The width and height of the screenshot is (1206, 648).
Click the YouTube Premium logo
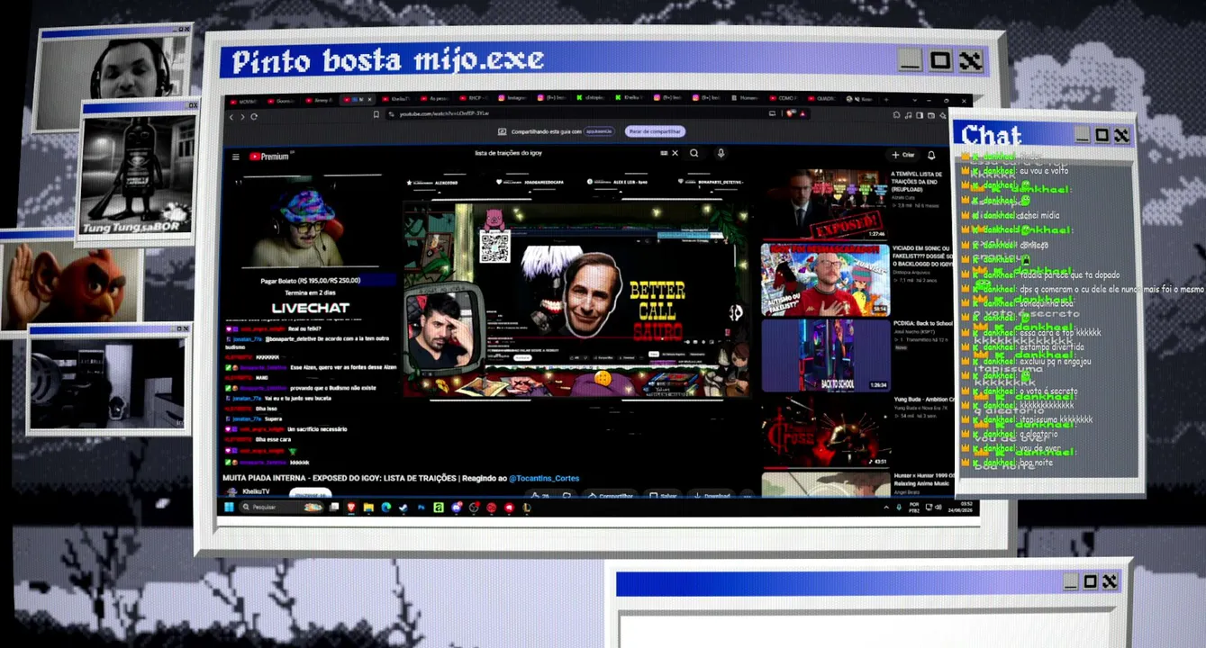tap(269, 157)
